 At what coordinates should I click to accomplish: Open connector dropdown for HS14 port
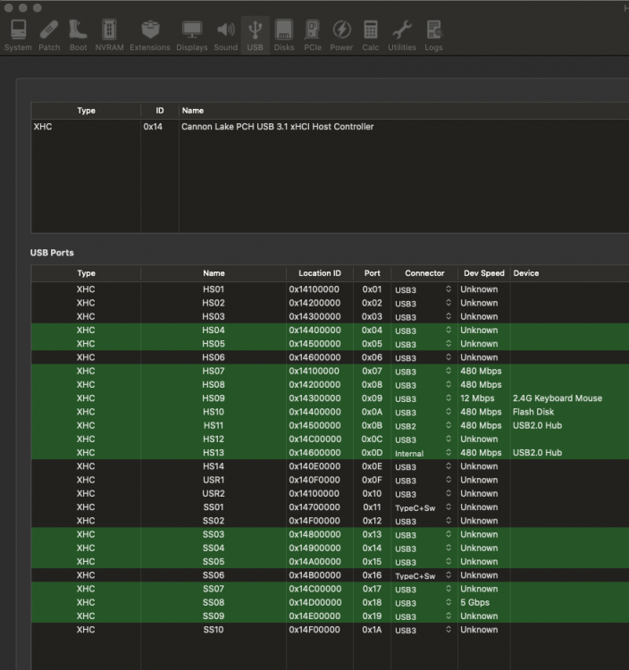click(x=423, y=466)
